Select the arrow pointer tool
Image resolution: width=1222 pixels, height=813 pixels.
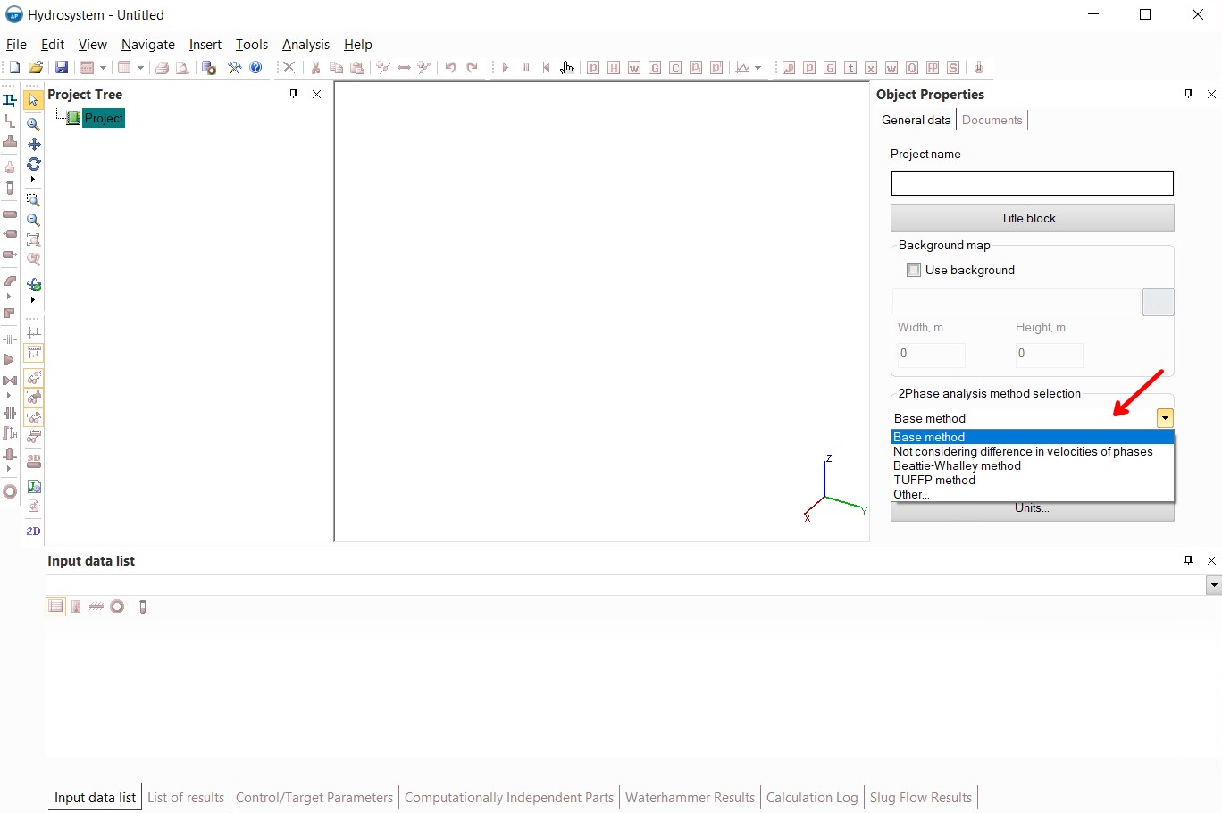[34, 100]
